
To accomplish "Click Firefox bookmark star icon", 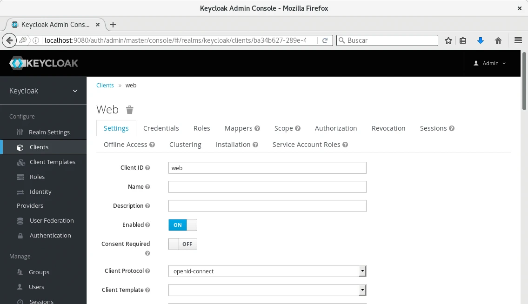I will click(448, 40).
